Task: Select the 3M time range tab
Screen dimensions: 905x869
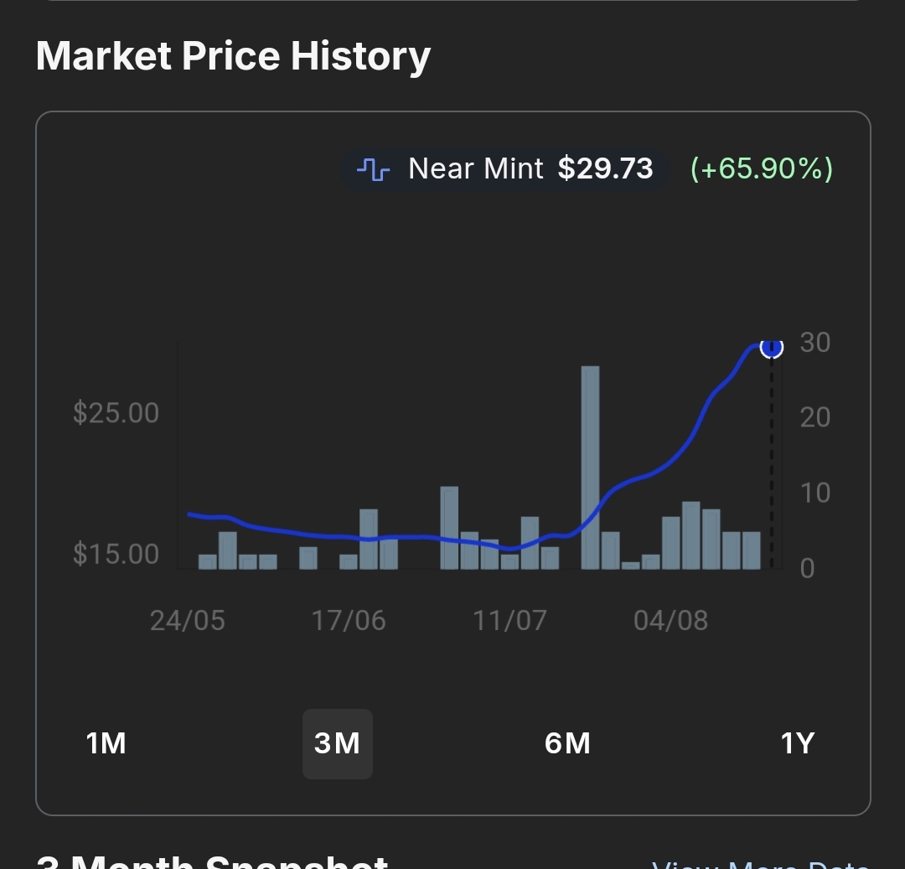Action: tap(337, 743)
